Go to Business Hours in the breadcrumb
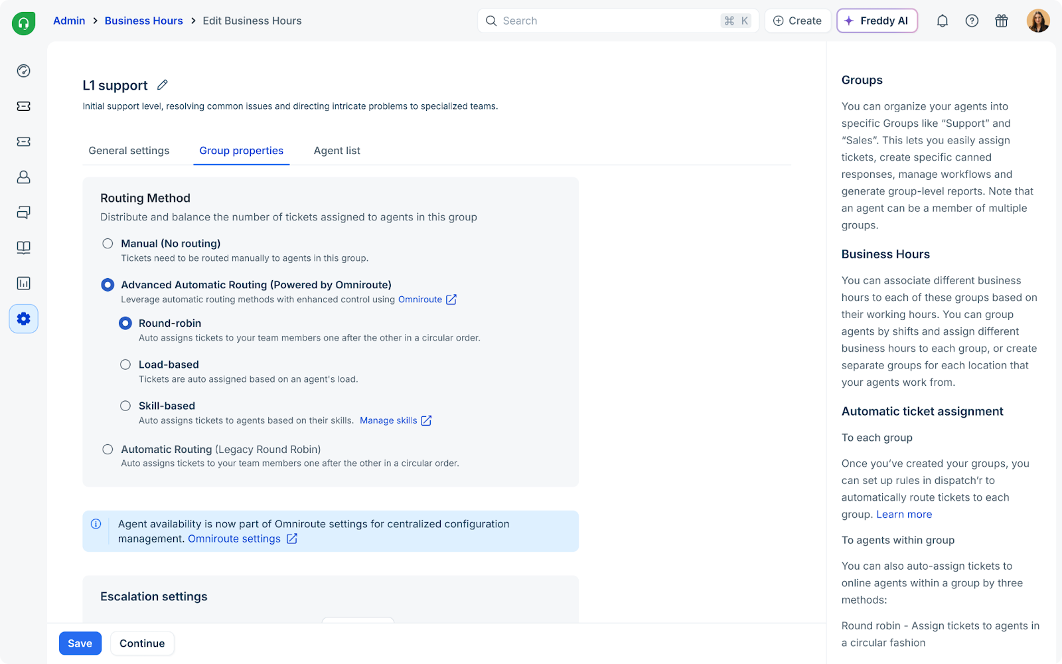Viewport: 1062px width, 664px height. pyautogui.click(x=144, y=21)
